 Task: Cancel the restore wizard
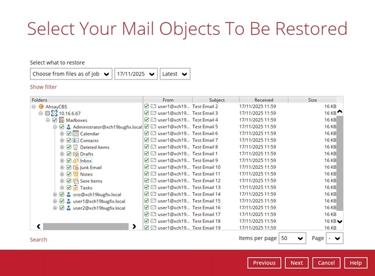point(326,263)
